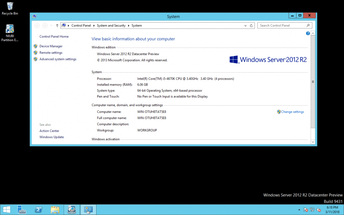Screen dimensions: 344x215
Task: Click the Remote settings shield icon
Action: 36,52
